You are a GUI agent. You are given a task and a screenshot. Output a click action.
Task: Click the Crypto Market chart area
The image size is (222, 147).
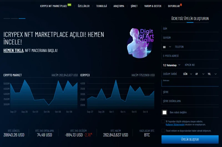pyautogui.click(x=44, y=94)
